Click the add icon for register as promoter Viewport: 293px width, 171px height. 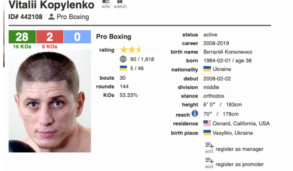(209, 163)
